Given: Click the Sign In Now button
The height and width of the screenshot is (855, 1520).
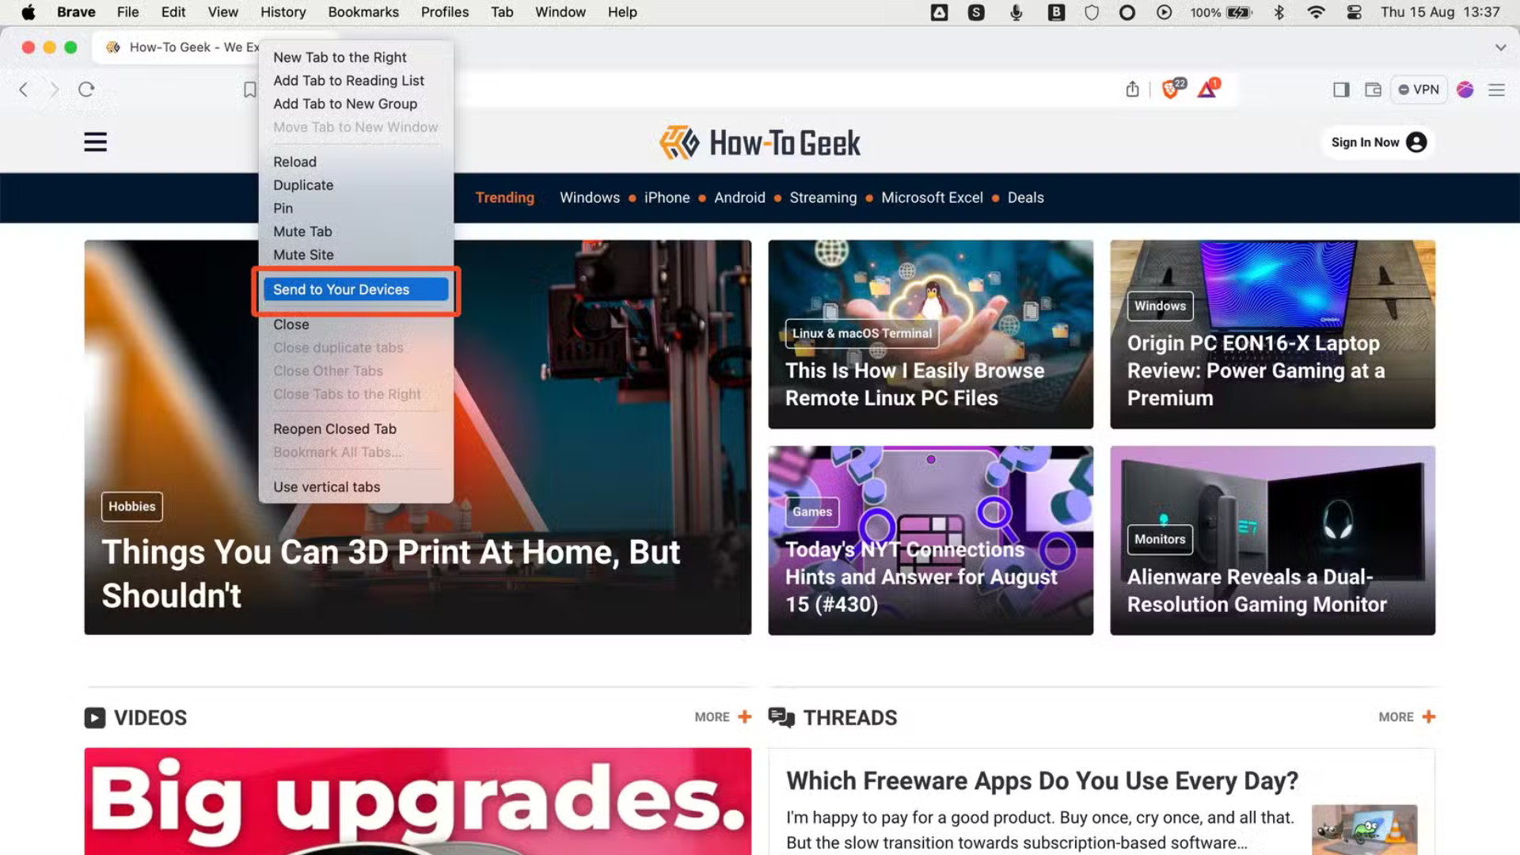Looking at the screenshot, I should (1377, 142).
